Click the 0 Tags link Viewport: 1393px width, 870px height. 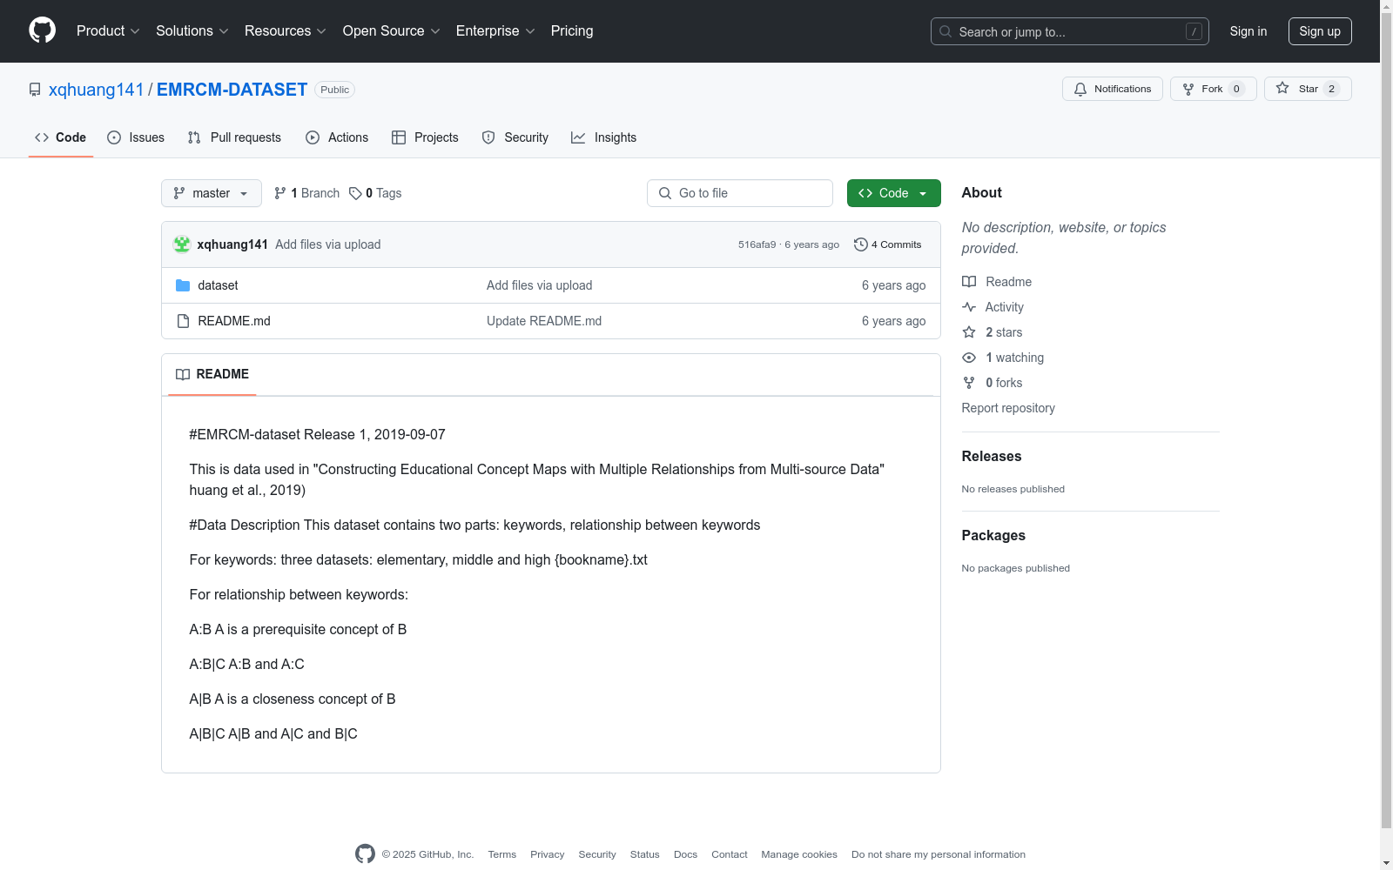pos(376,193)
